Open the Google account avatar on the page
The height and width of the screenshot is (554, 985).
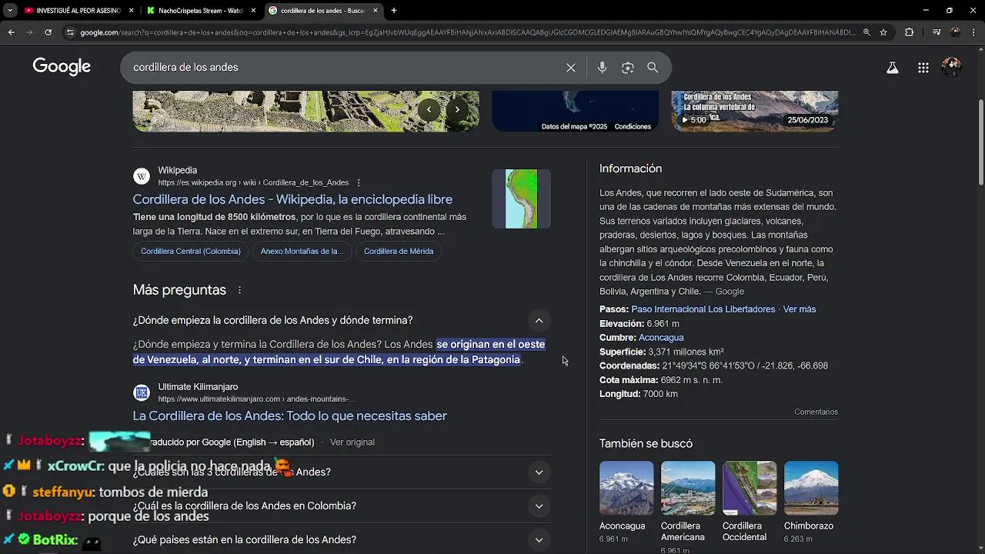[x=952, y=67]
